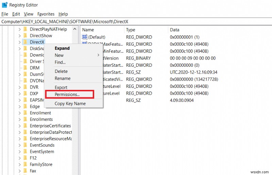
Task: Select the DirectX folder icon
Action: 25,42
